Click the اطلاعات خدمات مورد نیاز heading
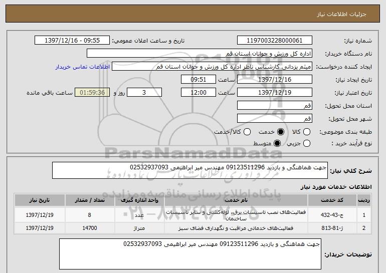Image resolution: width=386 pixels, height=273 pixels. [x=336, y=187]
